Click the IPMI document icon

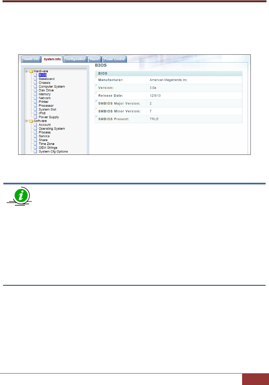(x=36, y=113)
